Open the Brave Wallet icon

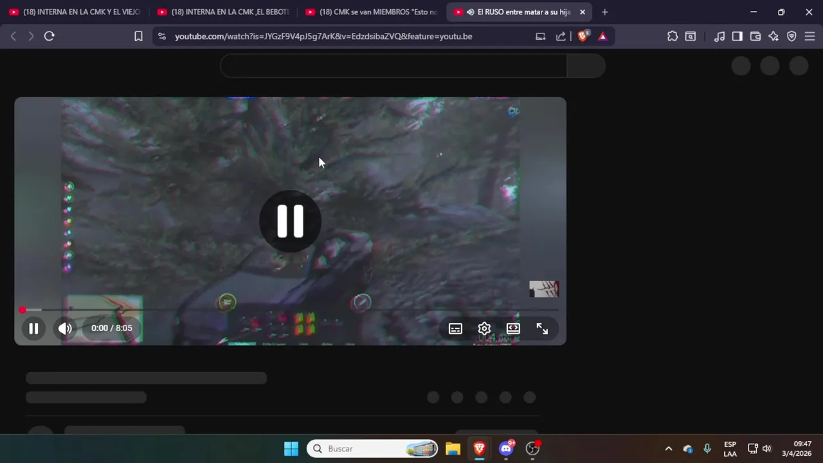pos(755,36)
